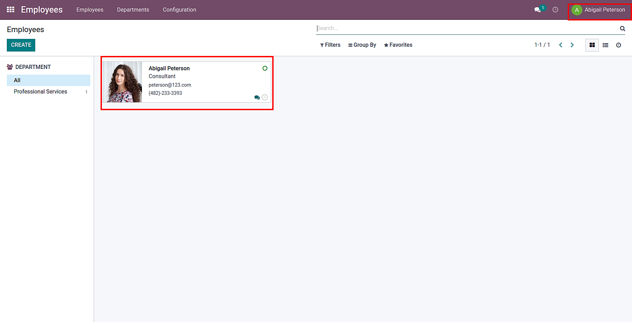Click activity clock on Abigail Peterson card

coord(265,97)
